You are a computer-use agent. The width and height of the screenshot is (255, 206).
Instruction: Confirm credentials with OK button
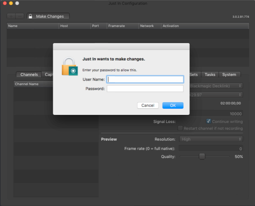pyautogui.click(x=173, y=105)
